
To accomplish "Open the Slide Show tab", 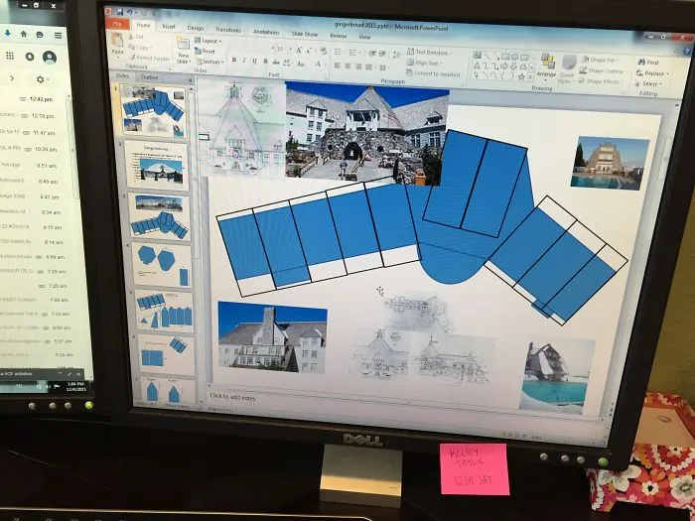I will pos(305,34).
